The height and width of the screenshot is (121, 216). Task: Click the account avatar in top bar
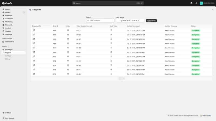[x=201, y=3]
